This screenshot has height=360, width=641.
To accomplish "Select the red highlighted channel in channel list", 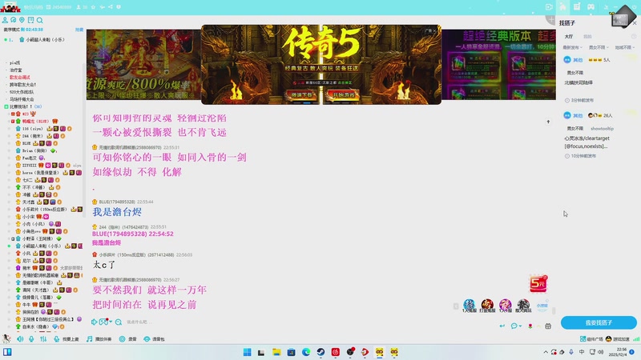I will pyautogui.click(x=19, y=77).
